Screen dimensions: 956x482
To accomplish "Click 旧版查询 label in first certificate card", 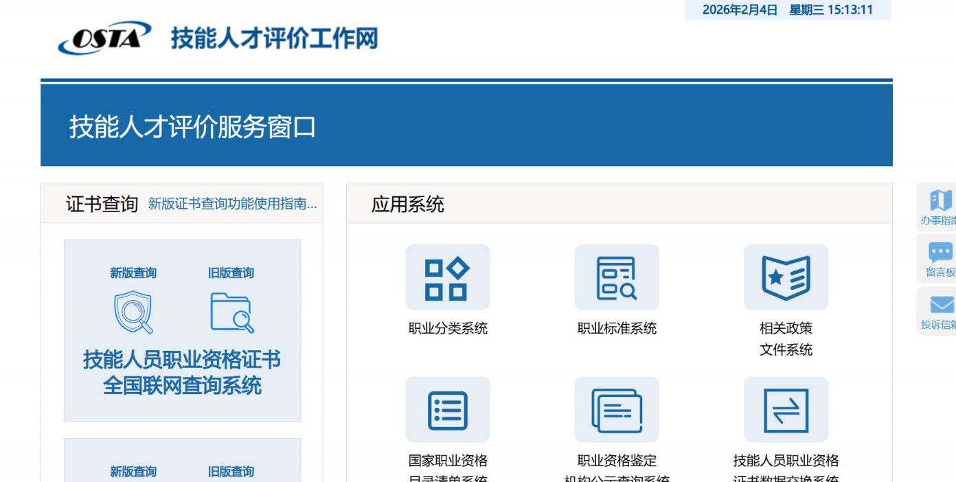I will tap(231, 273).
